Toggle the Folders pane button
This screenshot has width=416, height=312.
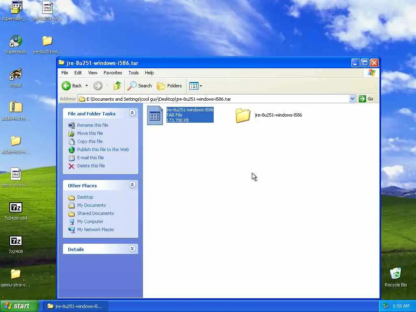169,86
